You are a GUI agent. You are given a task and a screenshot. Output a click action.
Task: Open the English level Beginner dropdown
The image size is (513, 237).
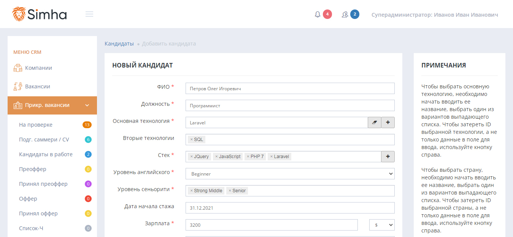click(x=290, y=174)
